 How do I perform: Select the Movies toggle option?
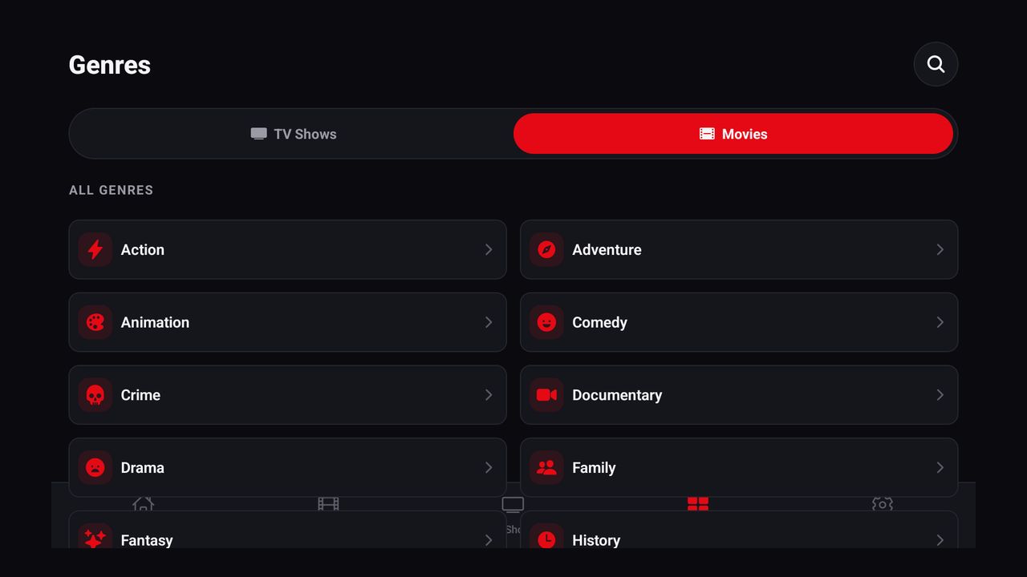[733, 134]
